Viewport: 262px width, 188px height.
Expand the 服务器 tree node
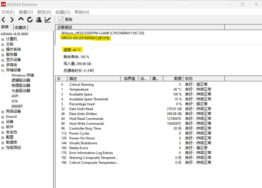pyautogui.click(x=3, y=55)
